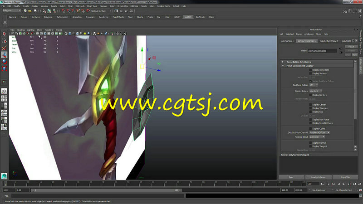Image resolution: width=363 pixels, height=204 pixels.
Task: Toggle smooth shade all blue cube icon
Action: (x=70, y=34)
